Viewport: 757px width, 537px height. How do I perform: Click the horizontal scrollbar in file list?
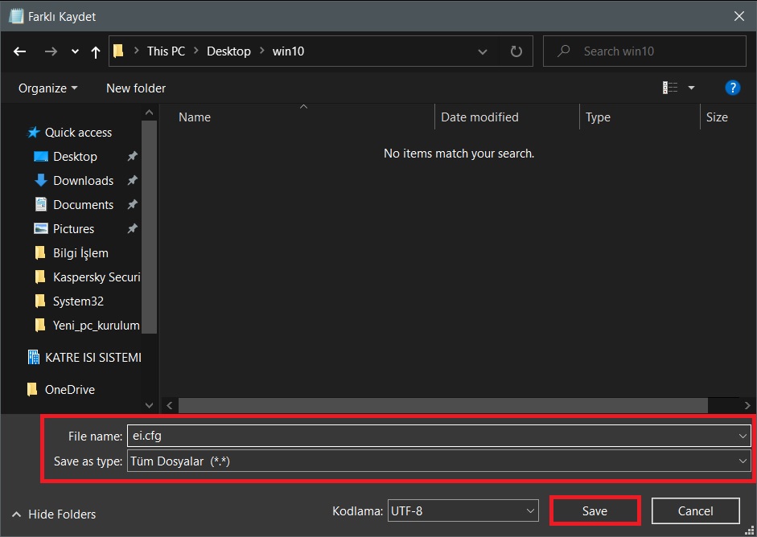[442, 405]
